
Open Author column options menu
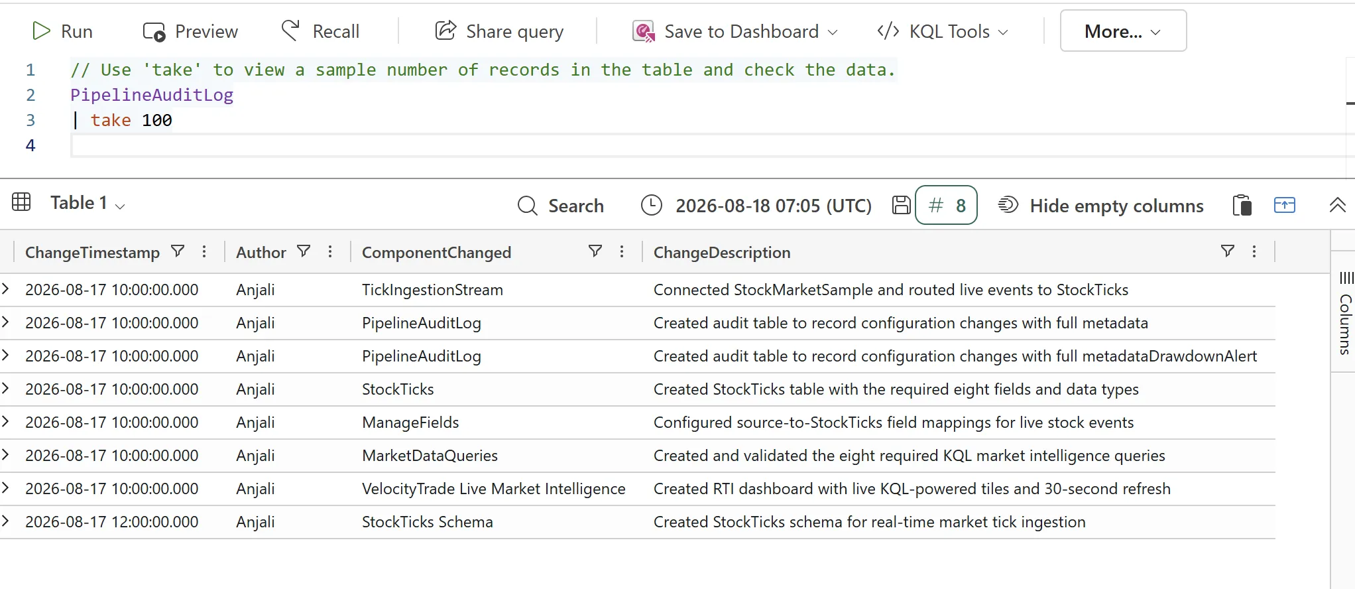tap(330, 251)
